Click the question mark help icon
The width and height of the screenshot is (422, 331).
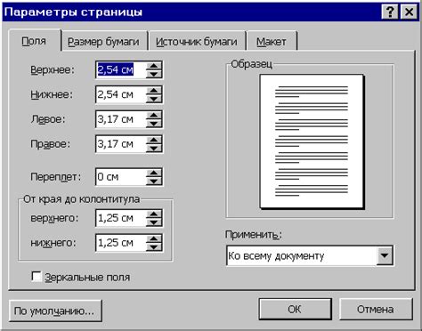(390, 12)
